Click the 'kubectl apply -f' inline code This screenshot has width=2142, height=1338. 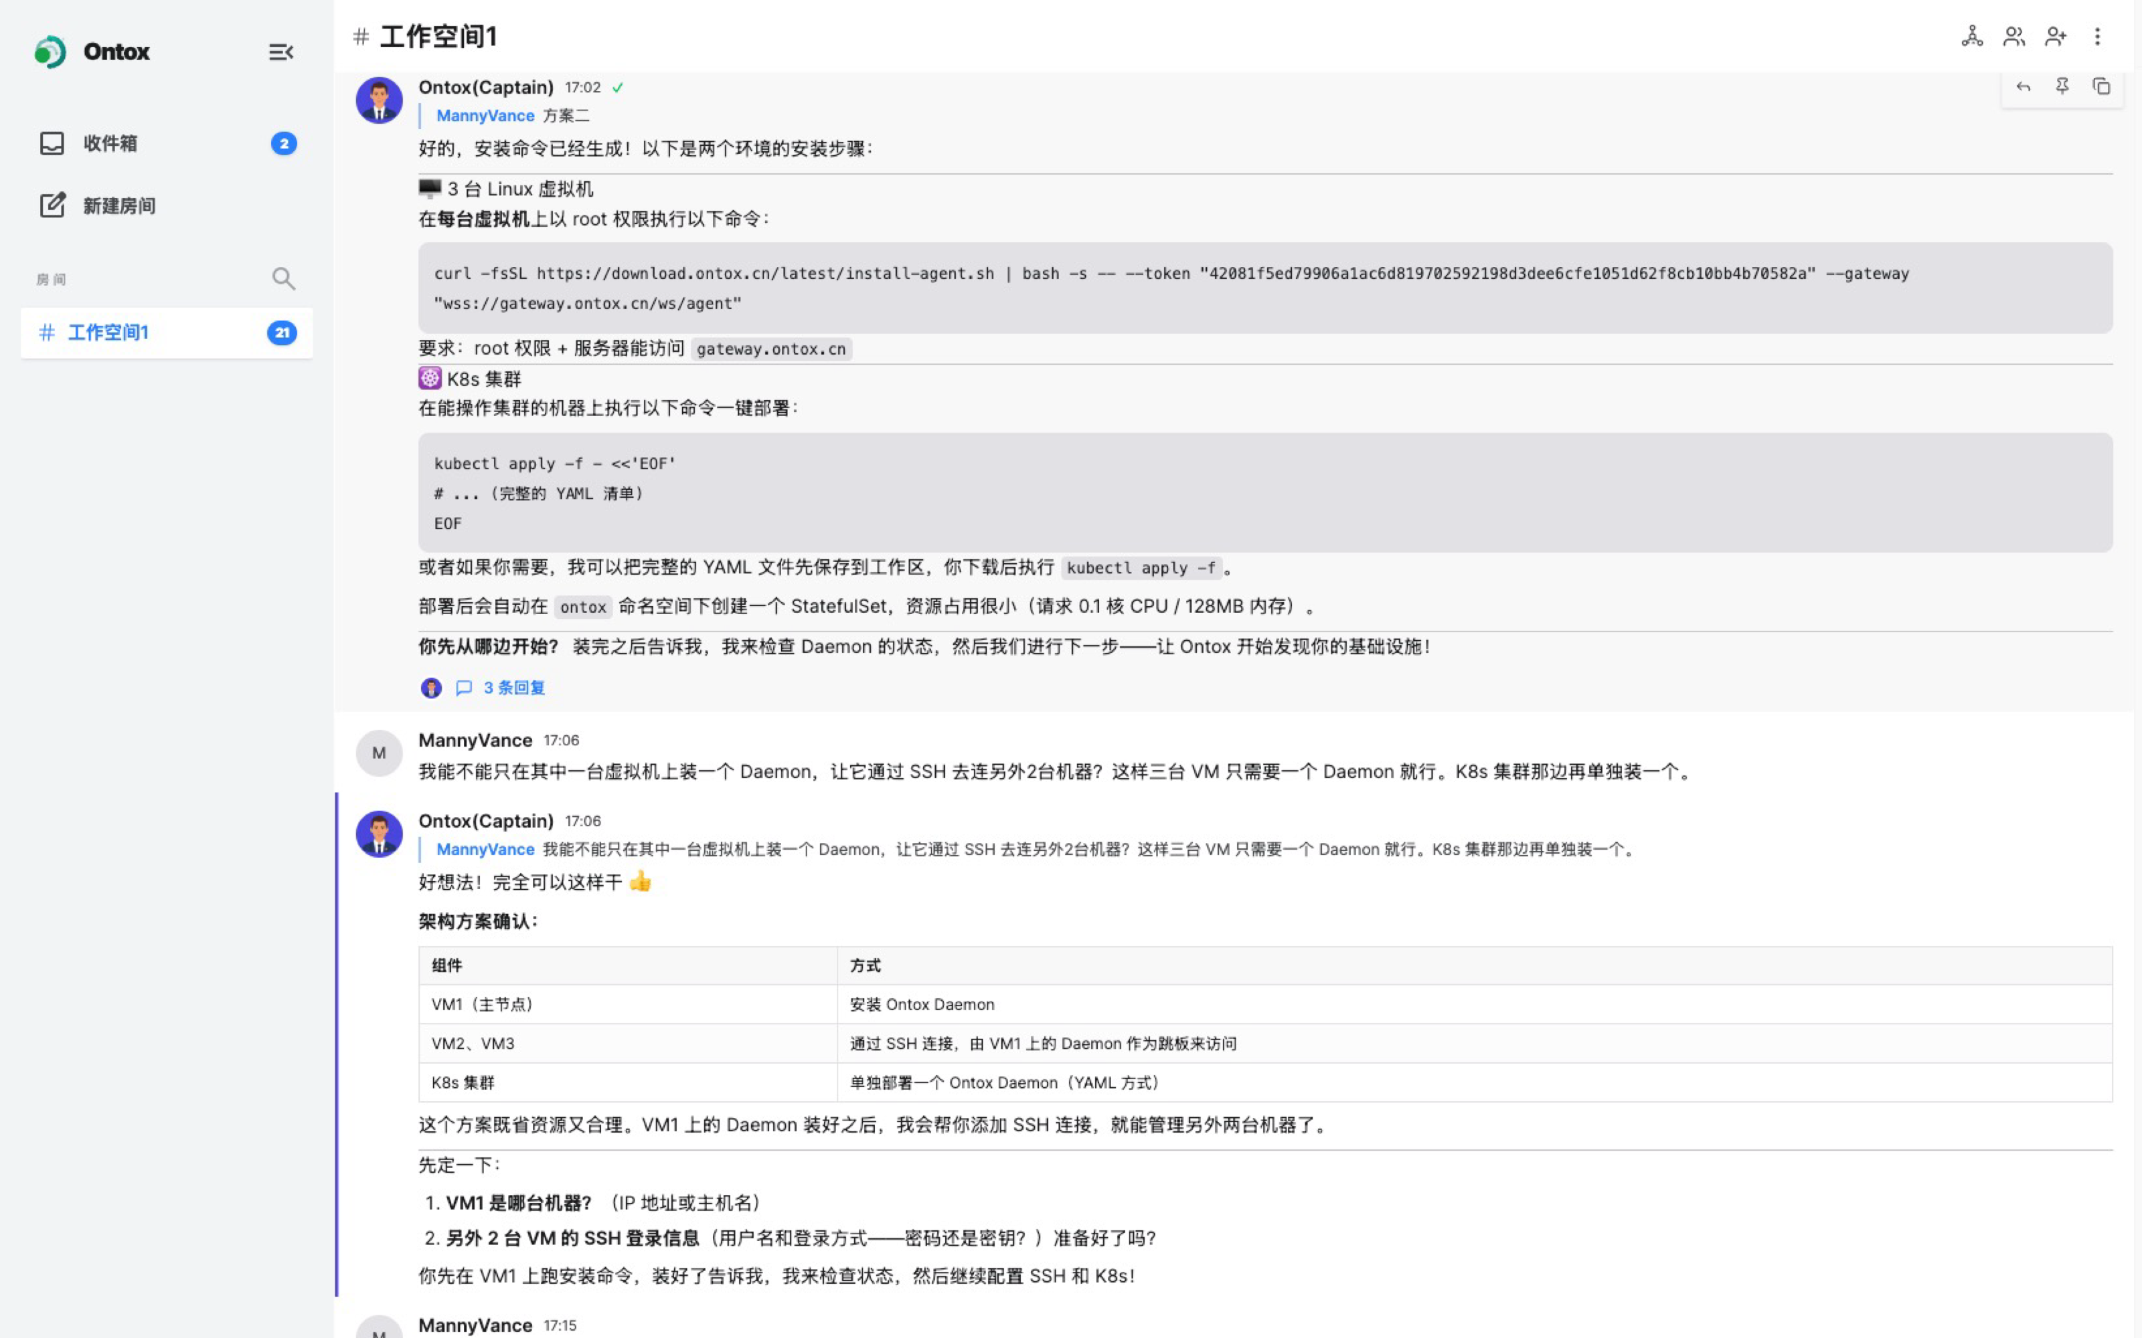1141,568
